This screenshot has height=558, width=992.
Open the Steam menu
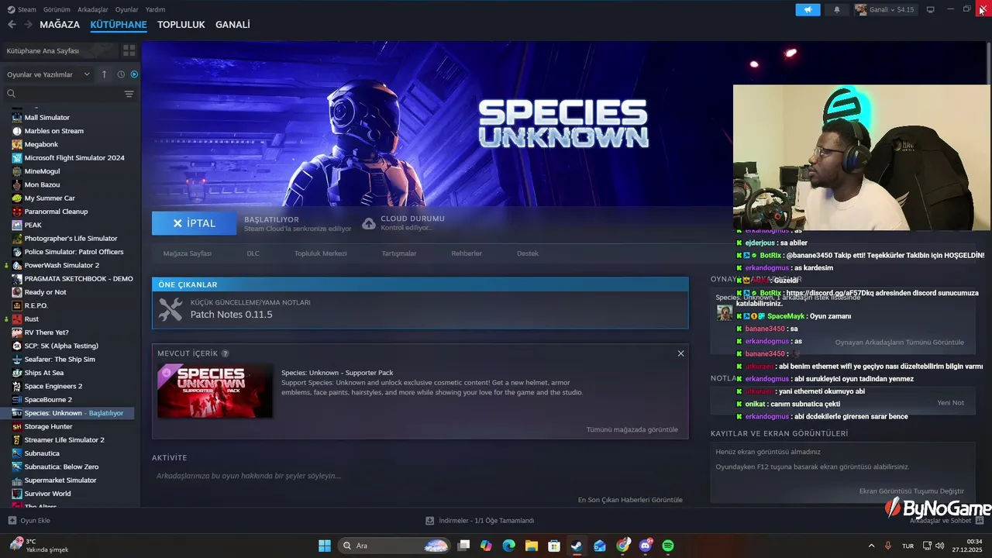point(22,9)
